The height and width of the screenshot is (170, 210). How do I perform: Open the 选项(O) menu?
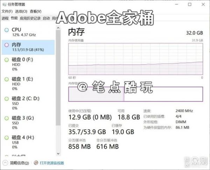click(21, 11)
